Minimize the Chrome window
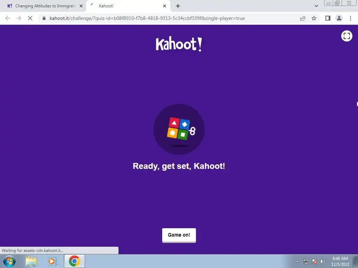This screenshot has width=358, height=268. pos(329,3)
